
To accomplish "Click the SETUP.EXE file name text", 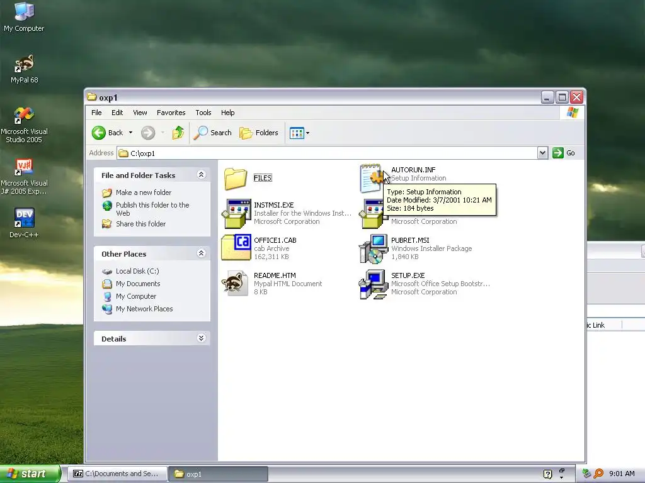I will click(x=408, y=275).
